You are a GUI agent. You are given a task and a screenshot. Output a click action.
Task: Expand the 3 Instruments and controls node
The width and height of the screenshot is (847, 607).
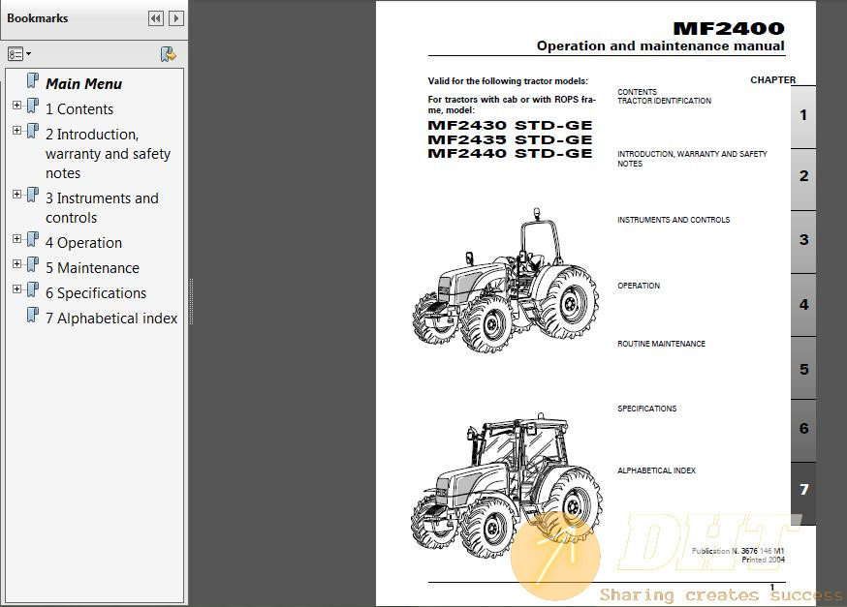click(x=16, y=195)
